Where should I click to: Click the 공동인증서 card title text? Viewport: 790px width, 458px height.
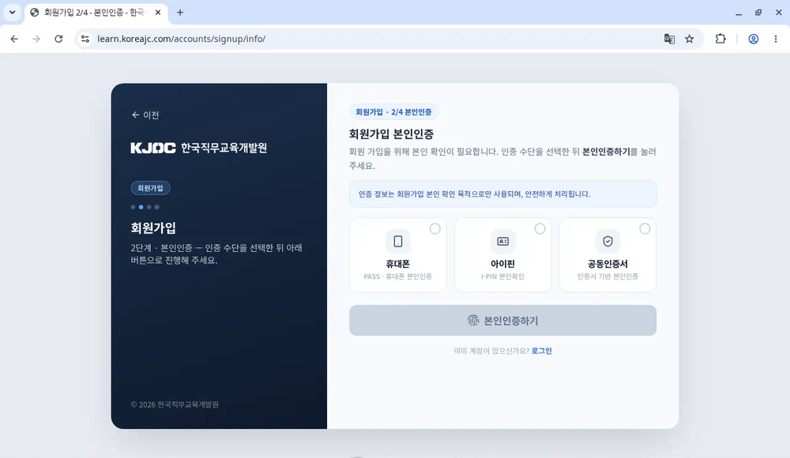608,264
